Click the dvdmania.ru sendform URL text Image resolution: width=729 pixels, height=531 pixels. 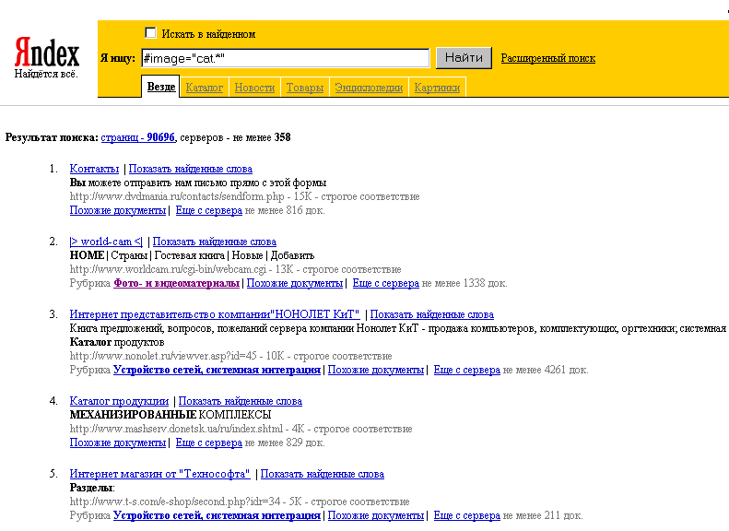click(x=177, y=196)
